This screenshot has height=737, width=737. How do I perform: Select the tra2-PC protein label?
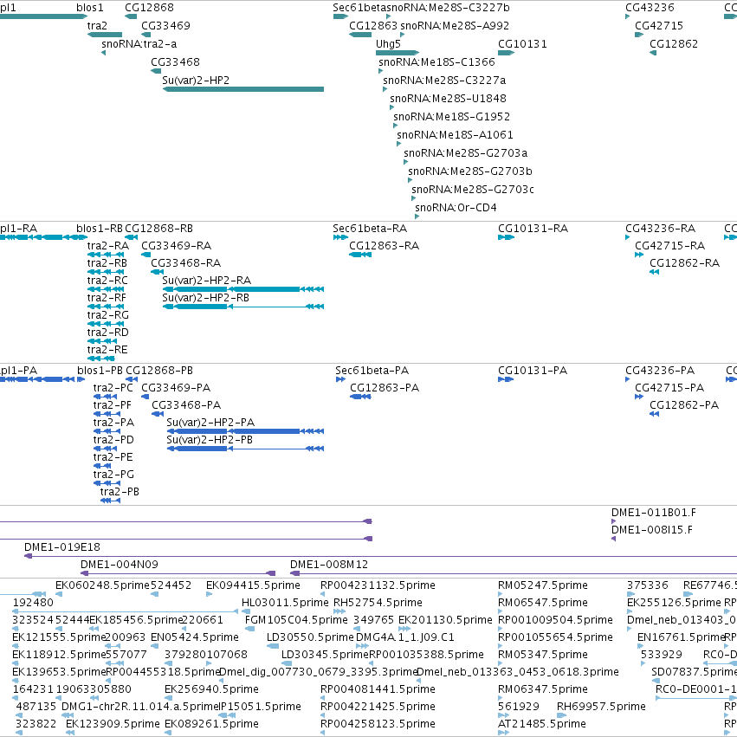point(113,388)
